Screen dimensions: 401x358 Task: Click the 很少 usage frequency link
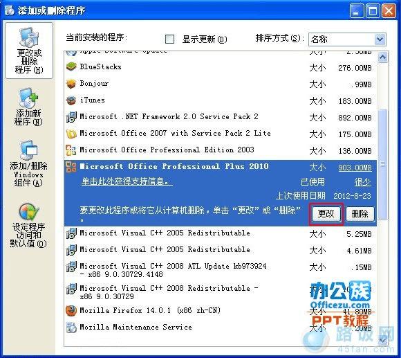(363, 182)
